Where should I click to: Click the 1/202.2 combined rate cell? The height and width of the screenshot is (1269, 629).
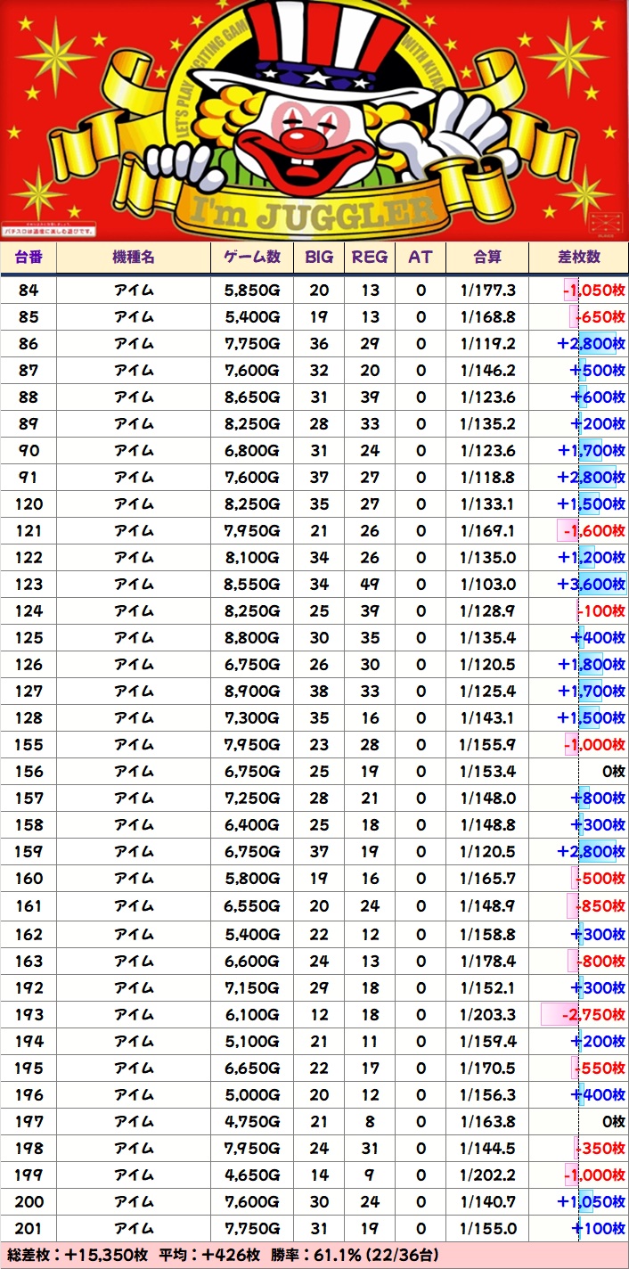click(487, 1175)
